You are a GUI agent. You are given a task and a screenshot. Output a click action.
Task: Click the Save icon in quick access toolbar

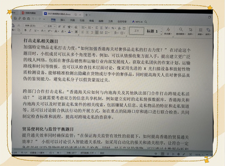coord(15,18)
